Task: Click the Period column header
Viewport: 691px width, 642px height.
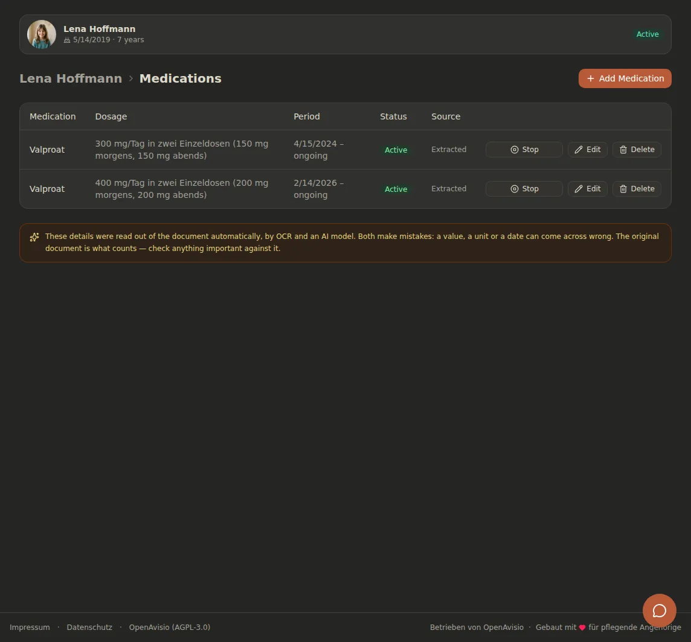Action: pyautogui.click(x=307, y=116)
